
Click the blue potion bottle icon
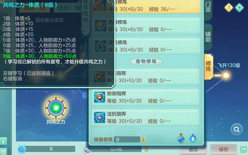click(181, 138)
